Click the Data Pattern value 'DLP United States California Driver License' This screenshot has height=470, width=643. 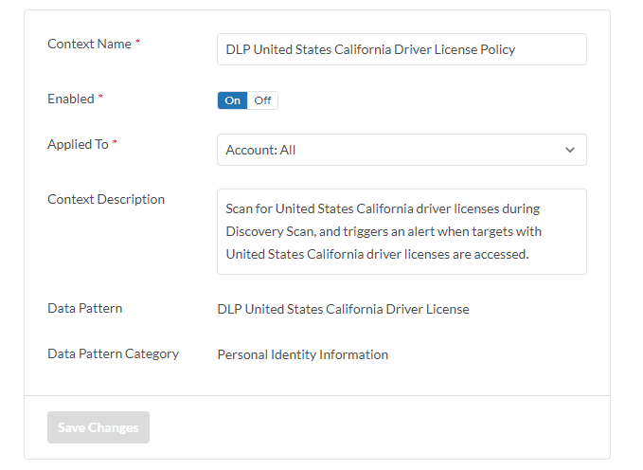pos(343,309)
